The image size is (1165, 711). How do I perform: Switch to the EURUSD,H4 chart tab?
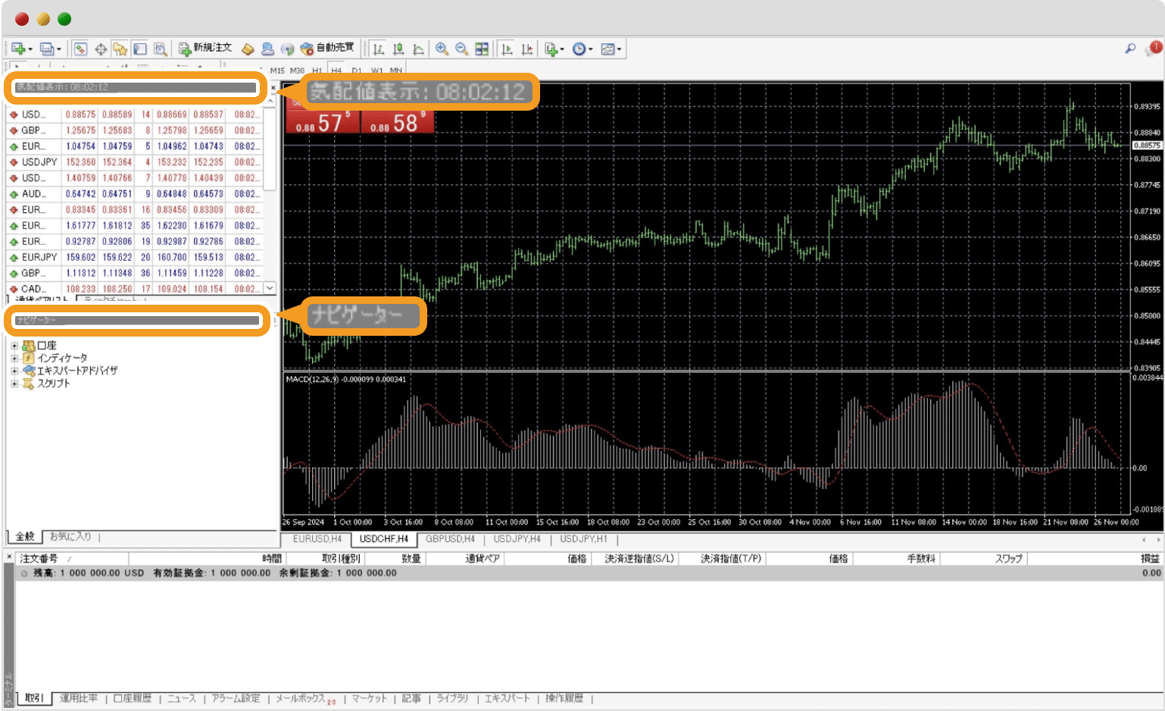click(317, 539)
